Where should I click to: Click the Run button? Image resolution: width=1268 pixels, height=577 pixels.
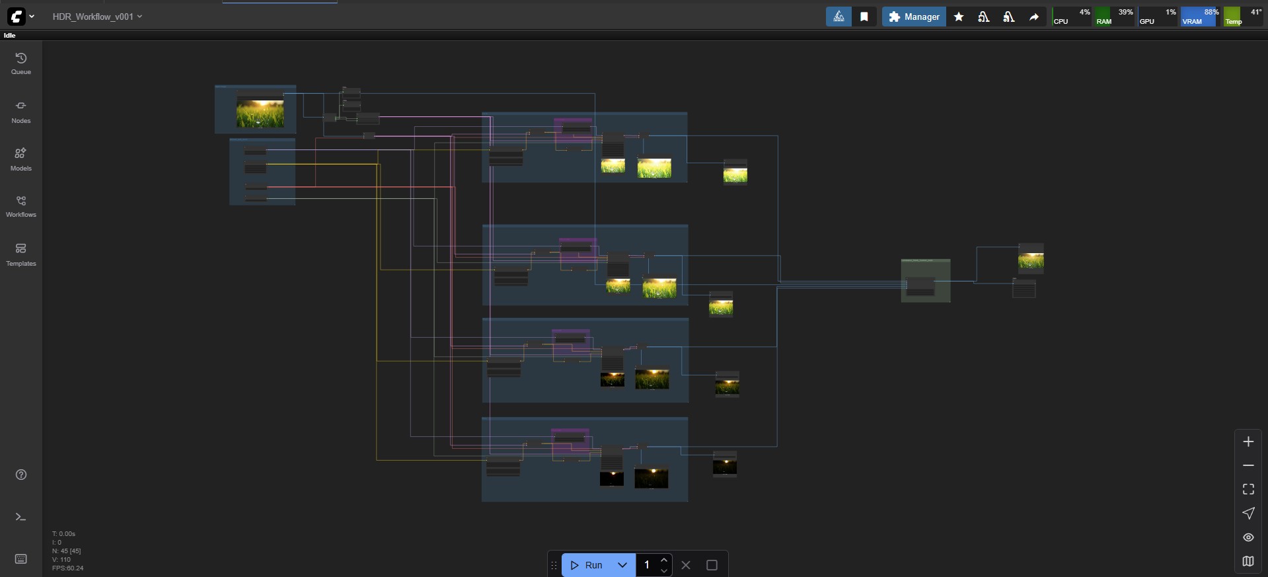[x=587, y=565]
